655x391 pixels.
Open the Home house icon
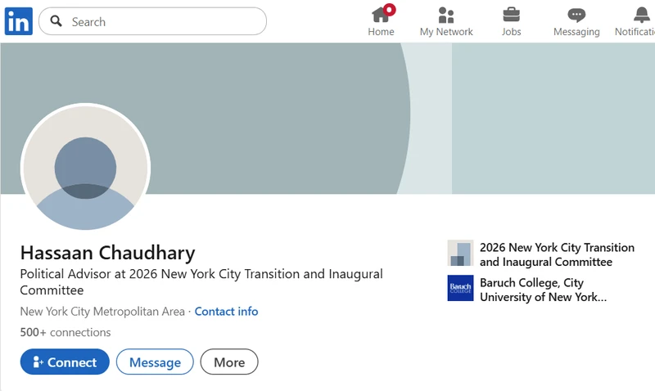tap(381, 15)
